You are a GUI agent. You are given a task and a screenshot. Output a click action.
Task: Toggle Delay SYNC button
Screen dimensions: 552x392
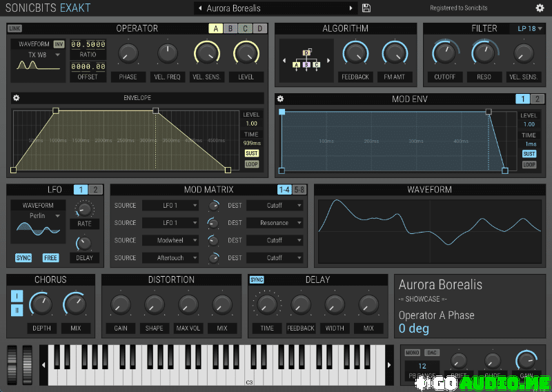tap(257, 280)
